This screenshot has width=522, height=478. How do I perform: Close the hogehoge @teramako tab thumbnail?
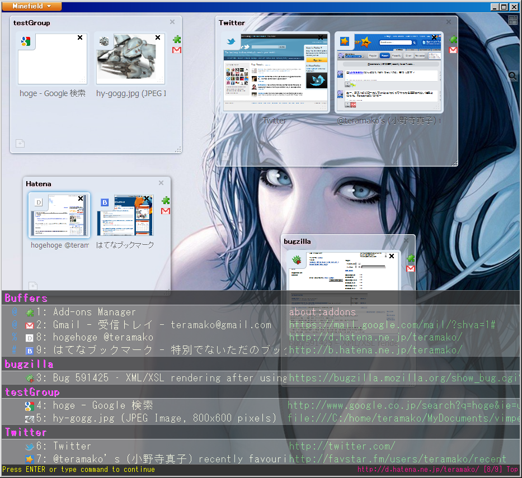tap(81, 198)
